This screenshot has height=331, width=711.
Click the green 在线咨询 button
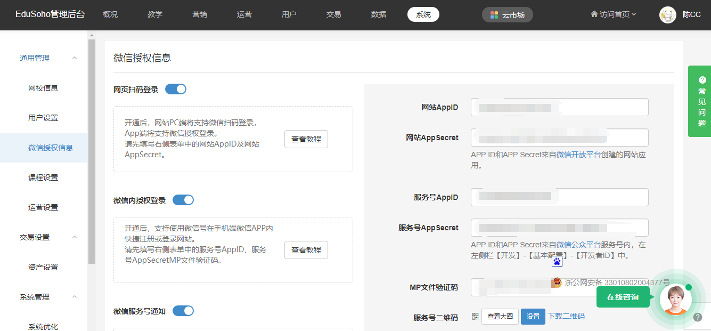[623, 297]
